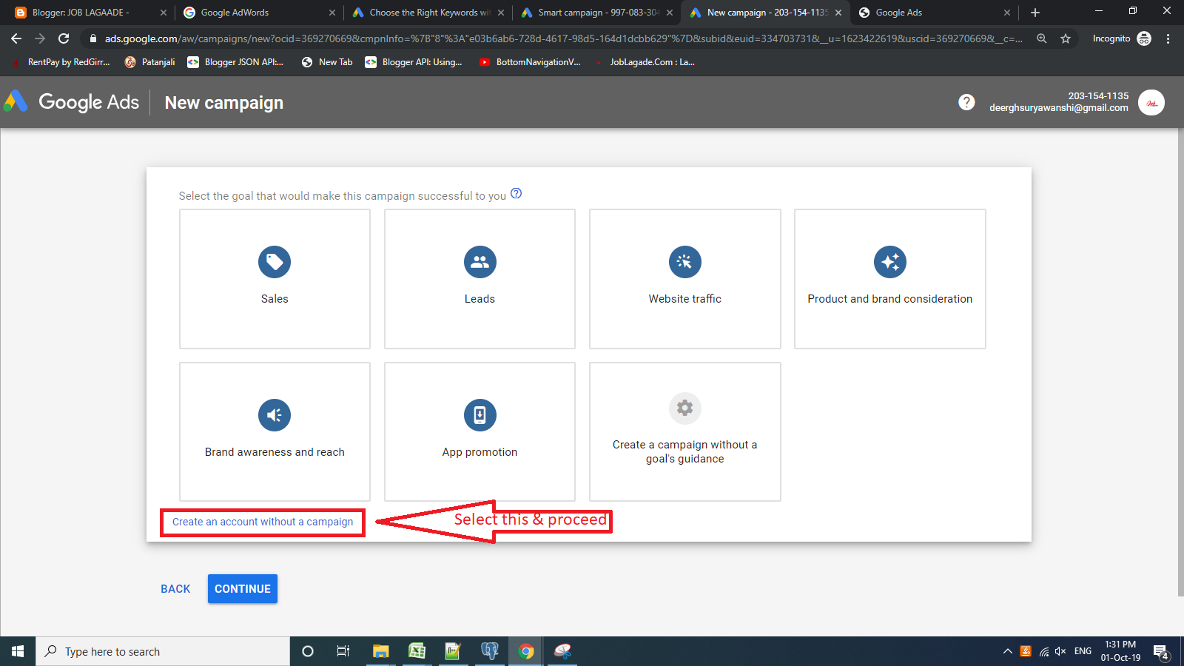
Task: Go forward in browser history
Action: click(40, 38)
